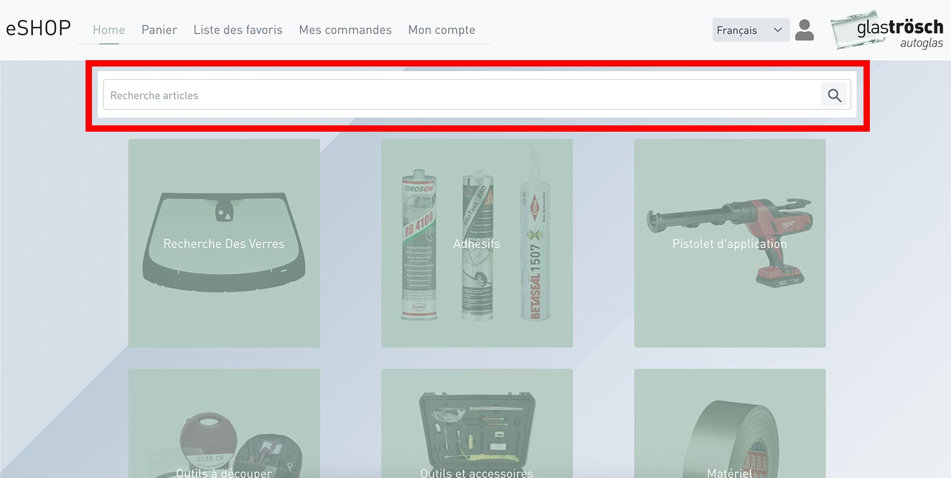This screenshot has width=951, height=478.
Task: Click the Glas Trösch autoglas logo
Action: [x=887, y=30]
